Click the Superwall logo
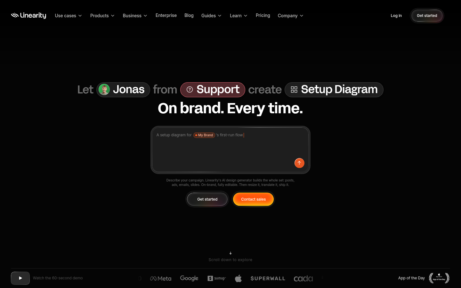 pyautogui.click(x=268, y=278)
